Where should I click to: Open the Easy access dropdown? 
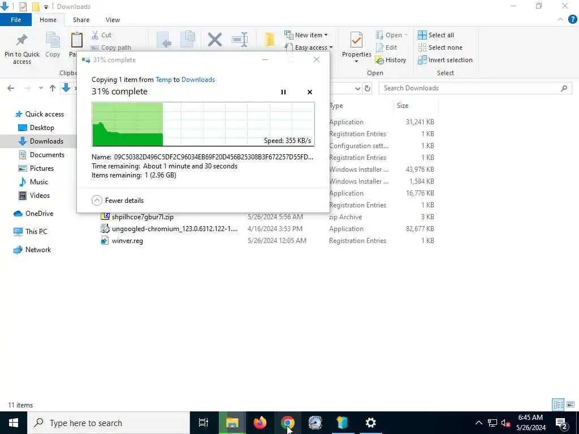(x=309, y=47)
